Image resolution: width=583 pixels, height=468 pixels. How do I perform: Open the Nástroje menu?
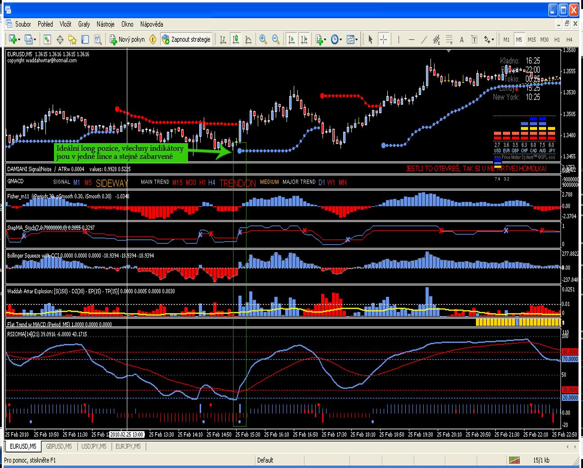105,24
